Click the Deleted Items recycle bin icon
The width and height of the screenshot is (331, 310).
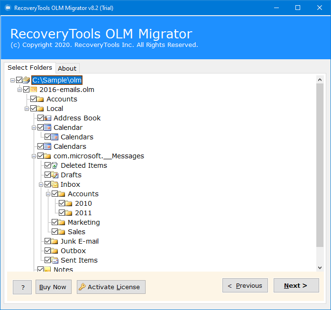pos(55,165)
